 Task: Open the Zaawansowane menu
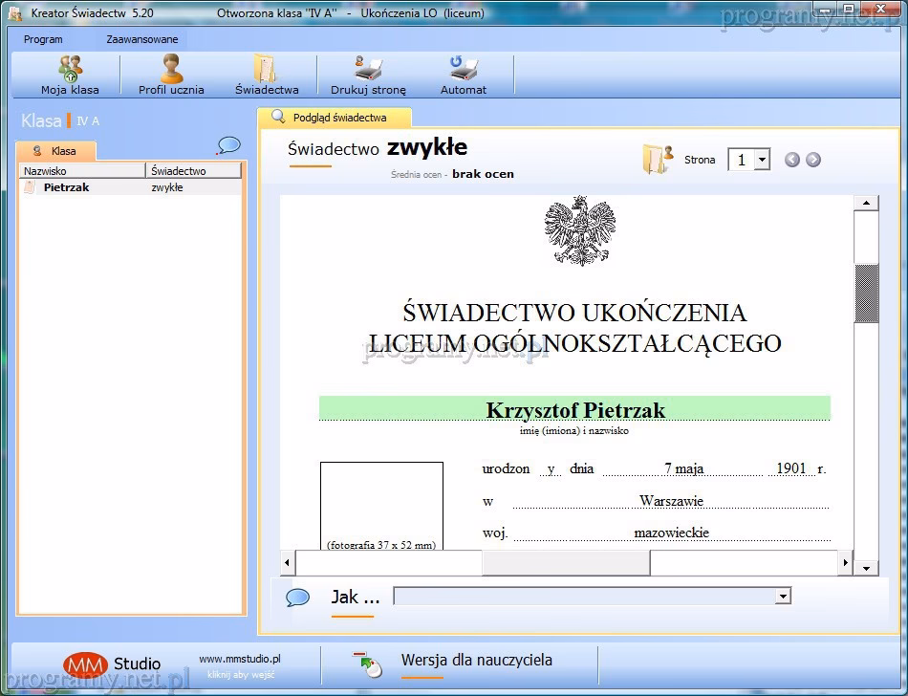[x=141, y=39]
